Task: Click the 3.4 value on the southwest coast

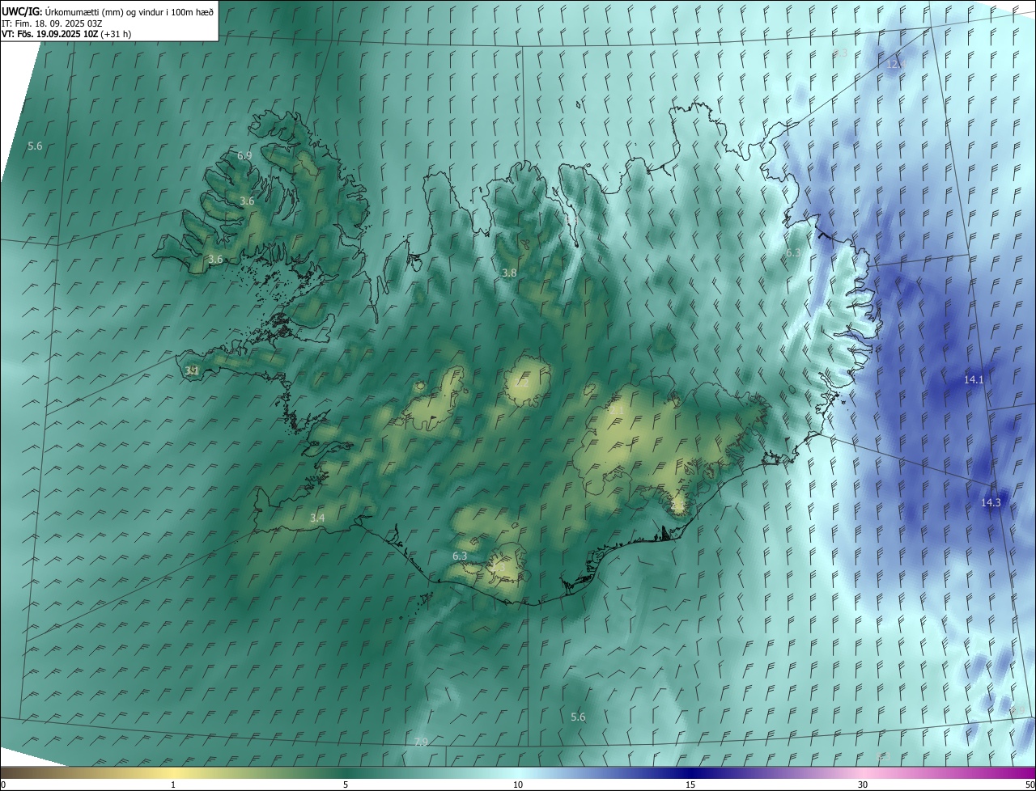Action: click(x=317, y=518)
